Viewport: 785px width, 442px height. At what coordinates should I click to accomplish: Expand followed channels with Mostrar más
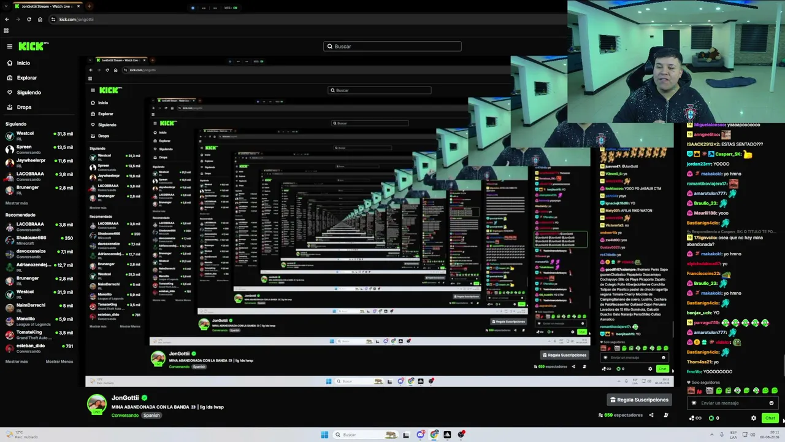tap(17, 203)
